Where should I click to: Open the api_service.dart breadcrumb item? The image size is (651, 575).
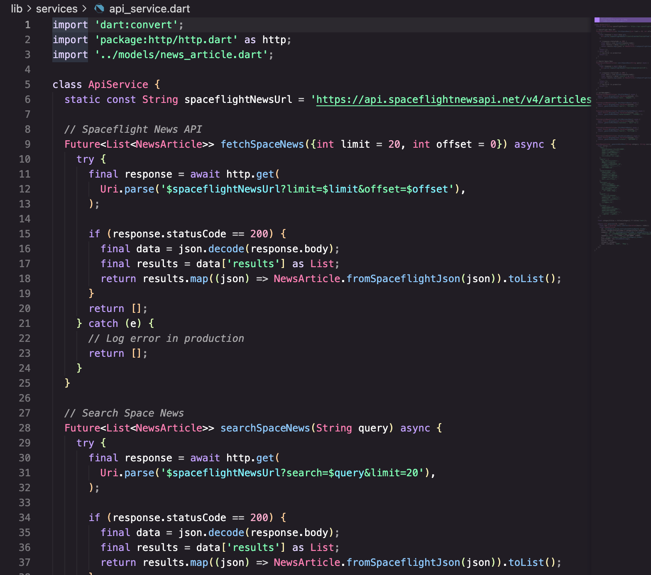[x=149, y=9]
